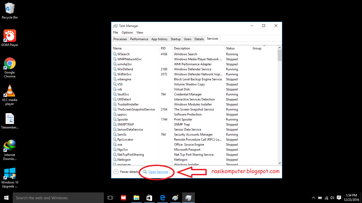This screenshot has width=362, height=203.
Task: Open Recycle Bin from the desktop
Action: (x=10, y=8)
